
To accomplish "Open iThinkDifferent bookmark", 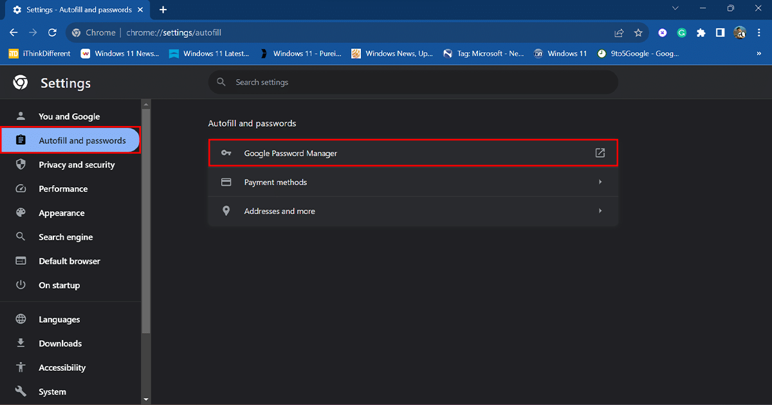I will coord(39,54).
